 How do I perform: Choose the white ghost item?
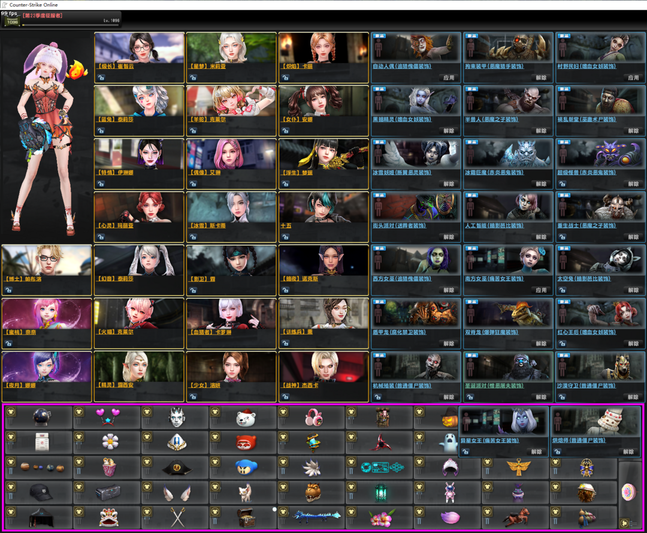click(448, 442)
